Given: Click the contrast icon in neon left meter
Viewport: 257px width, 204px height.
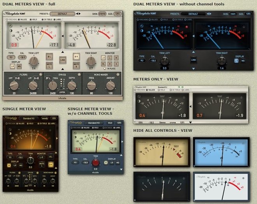Looking at the screenshot, I should coord(142,30).
